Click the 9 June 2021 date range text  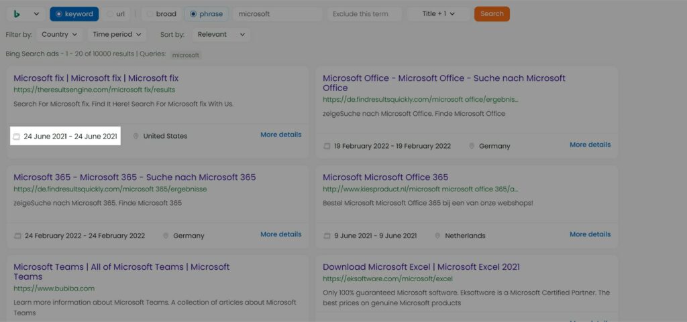pyautogui.click(x=376, y=236)
